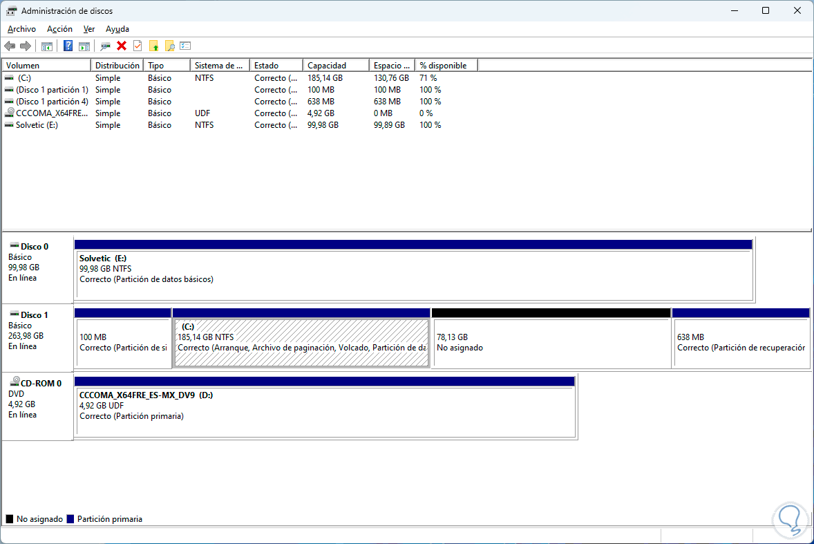Toggle the action pane toolbar icon
This screenshot has width=814, height=544.
pos(84,46)
